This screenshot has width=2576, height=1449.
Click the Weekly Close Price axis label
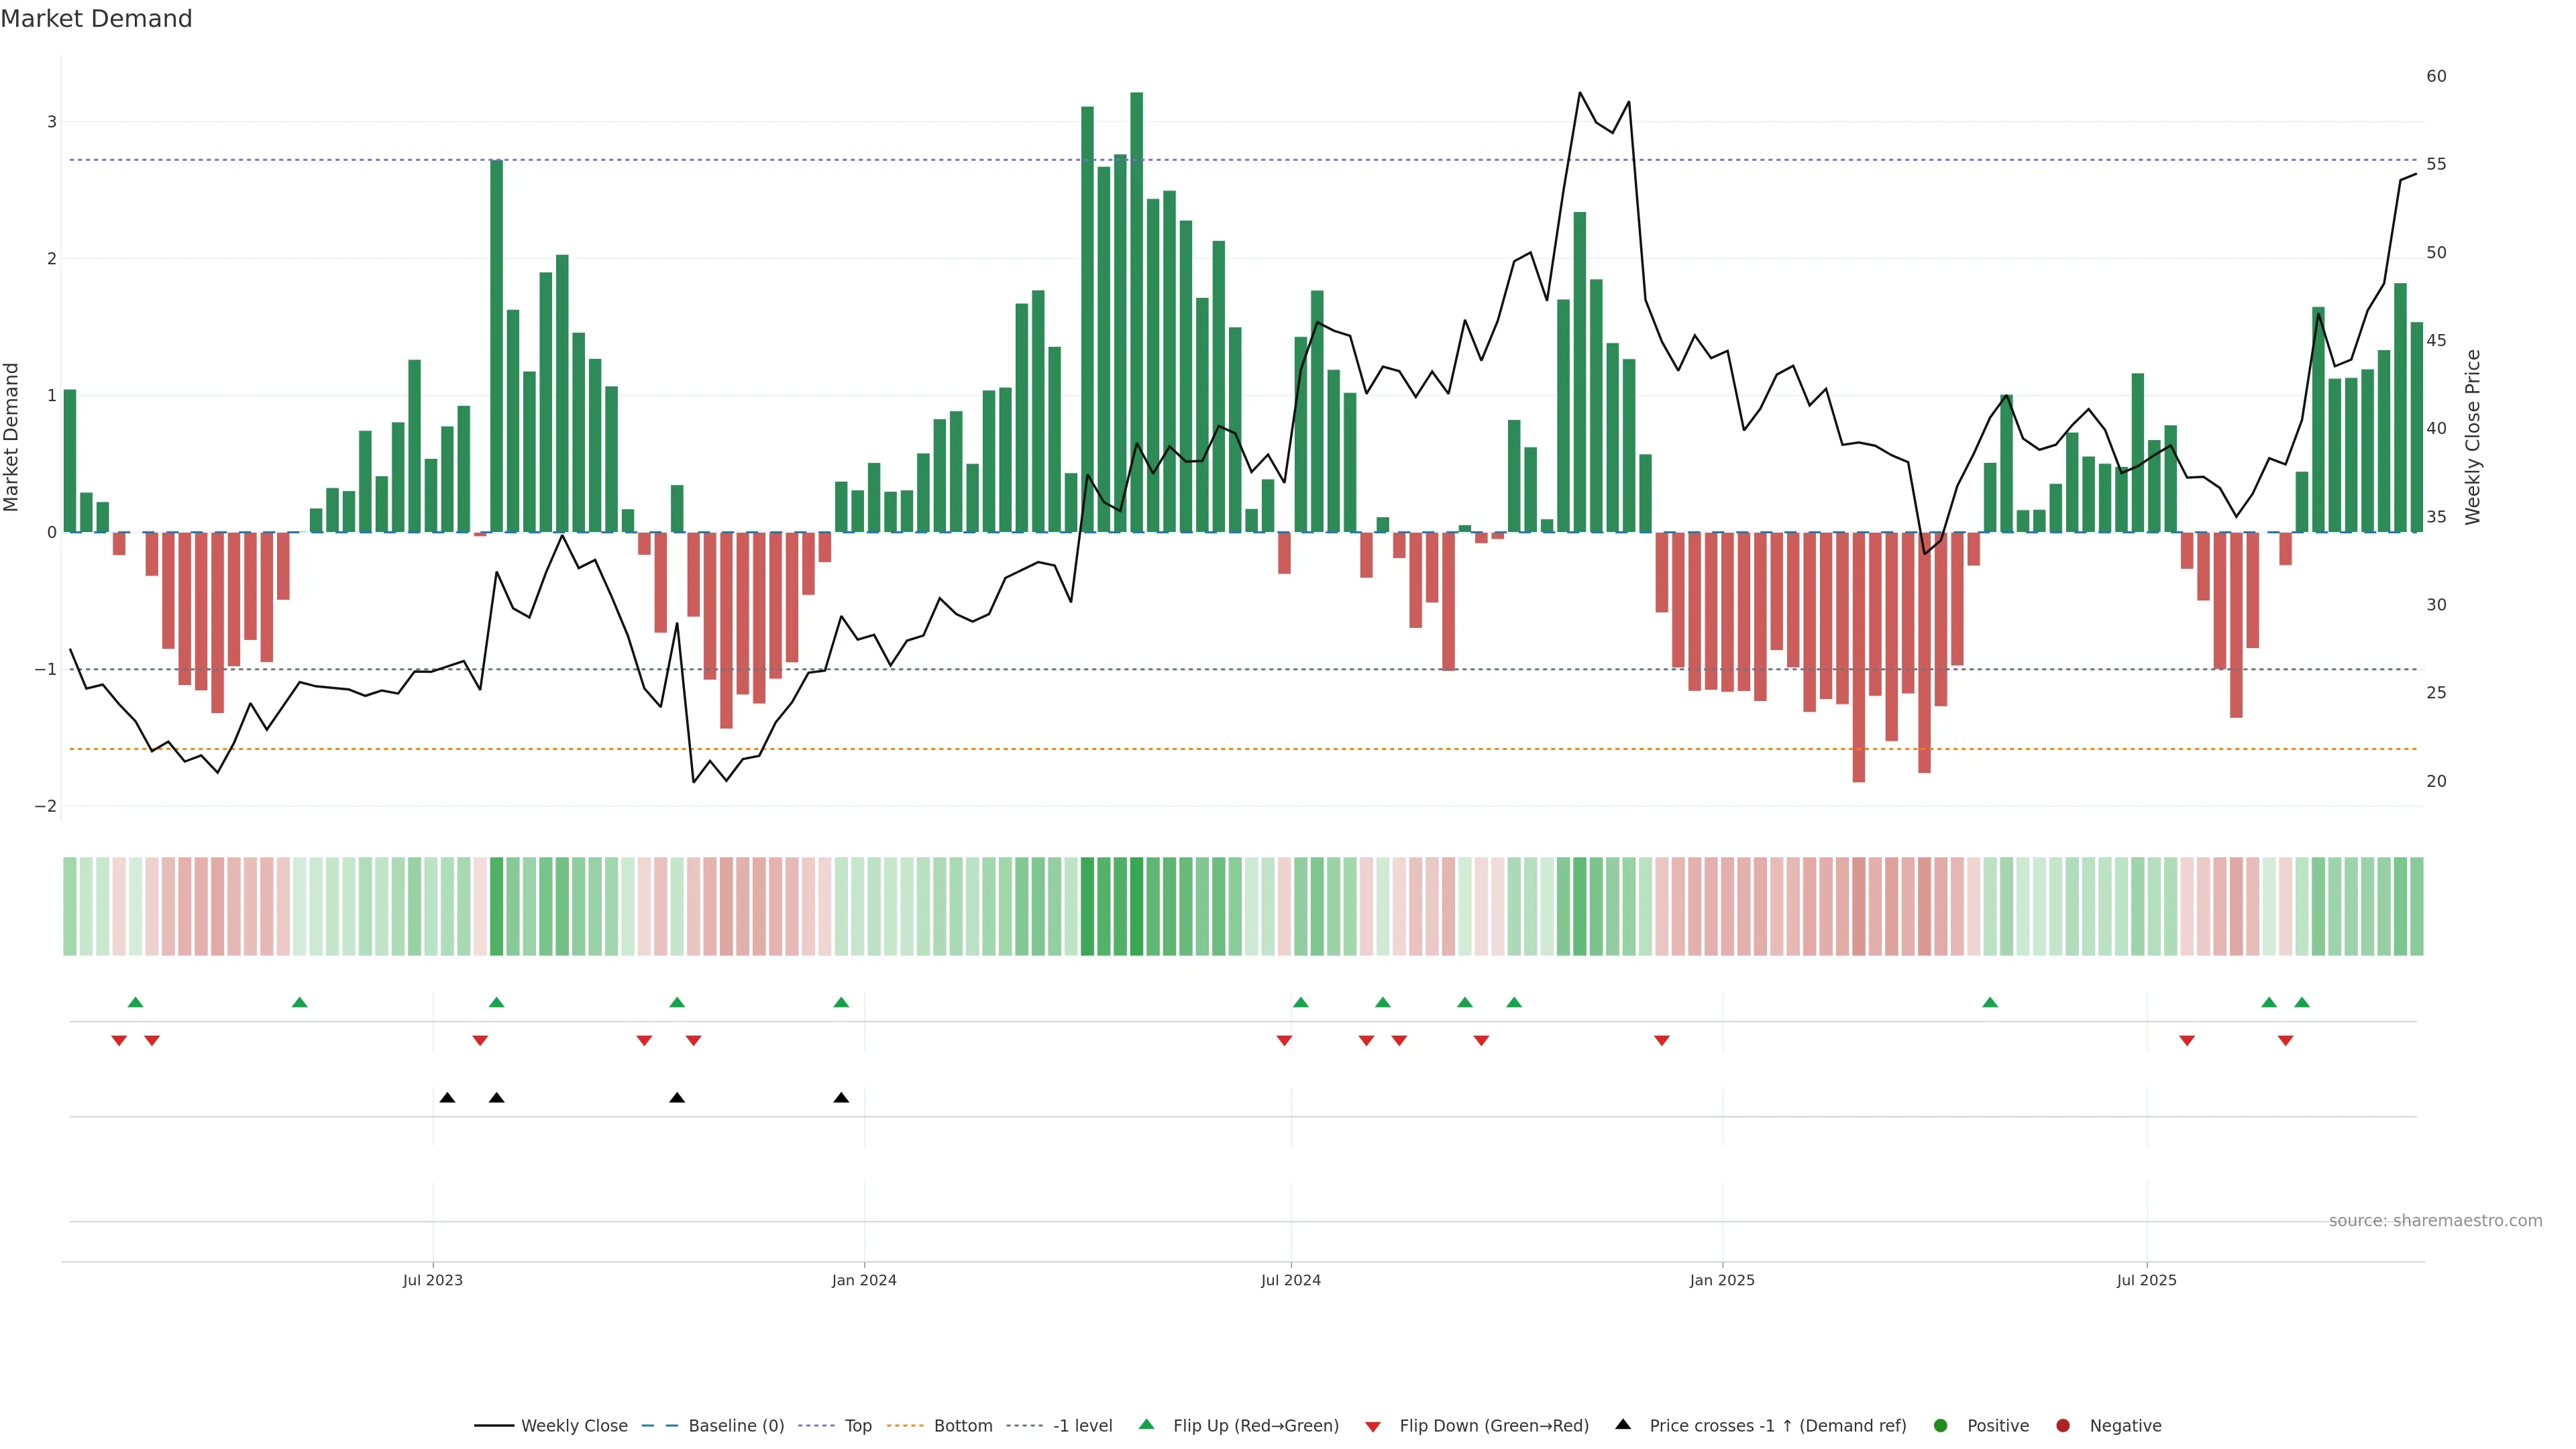[2473, 437]
